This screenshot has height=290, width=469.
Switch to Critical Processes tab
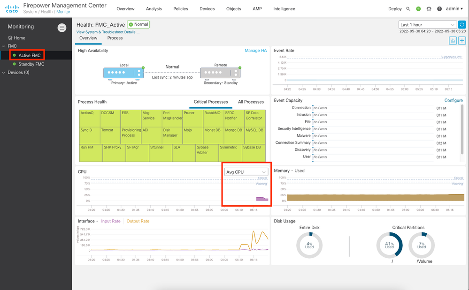point(211,102)
